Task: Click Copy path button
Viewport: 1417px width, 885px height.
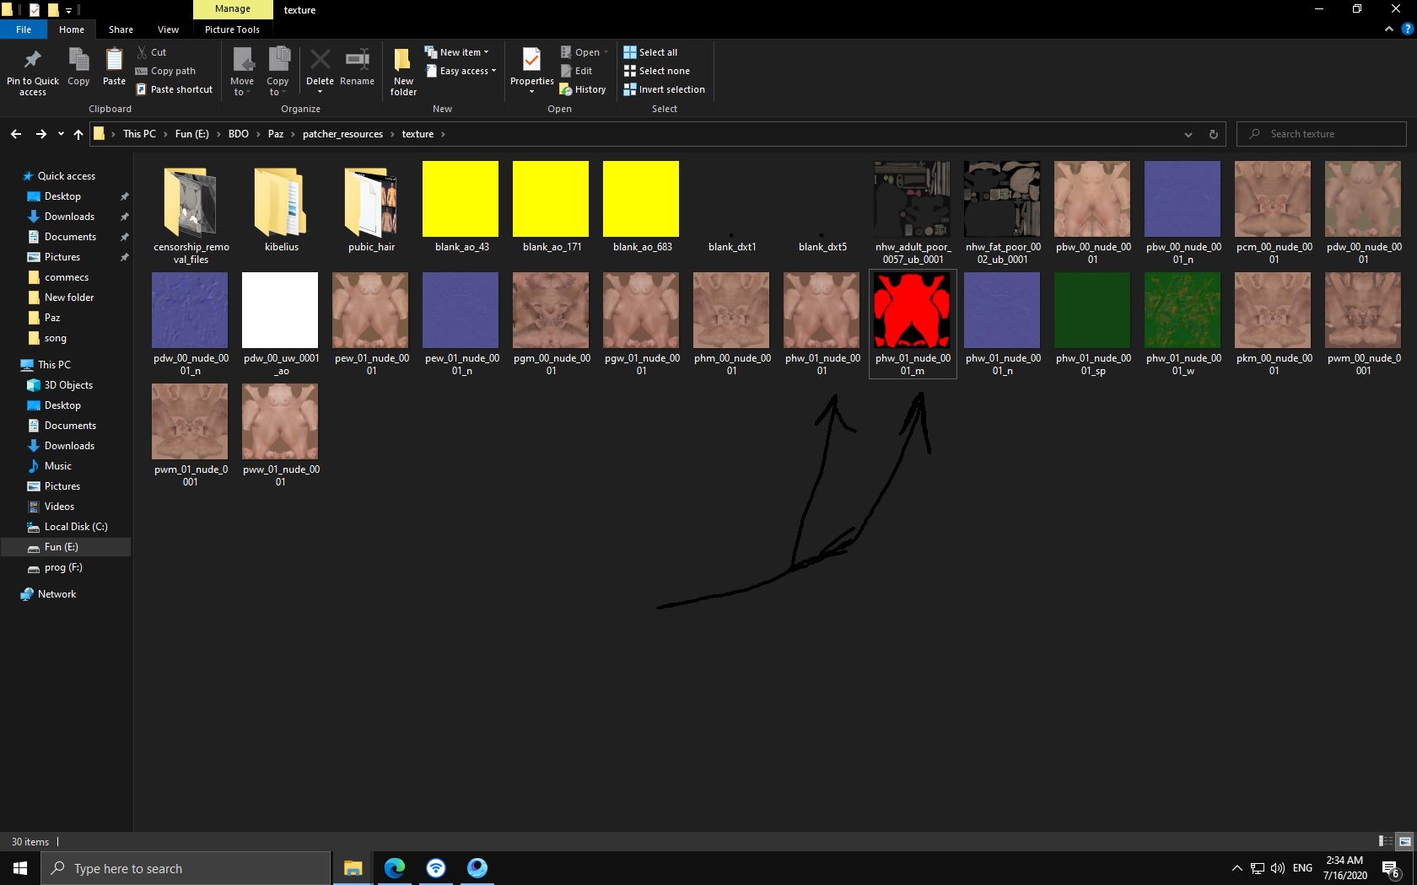Action: click(x=166, y=71)
